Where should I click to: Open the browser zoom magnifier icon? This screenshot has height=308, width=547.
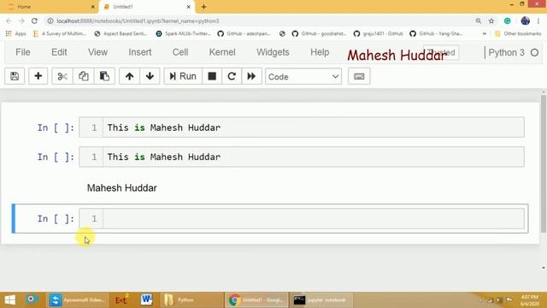[x=479, y=21]
